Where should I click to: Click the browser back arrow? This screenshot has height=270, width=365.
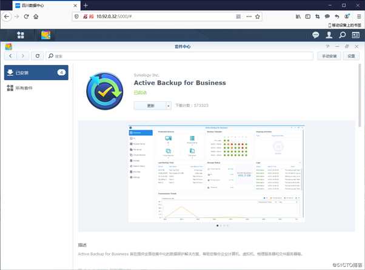click(x=7, y=16)
